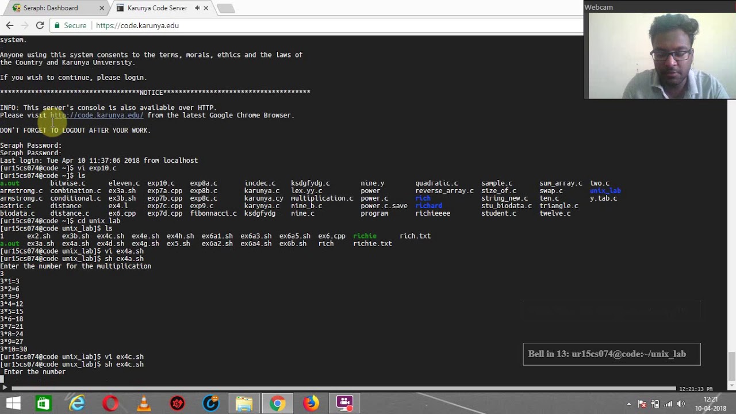The width and height of the screenshot is (736, 414).
Task: Open the volume speaker tray icon
Action: (x=680, y=404)
